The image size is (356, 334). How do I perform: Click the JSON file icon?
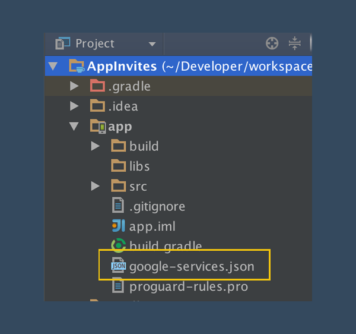pyautogui.click(x=118, y=265)
